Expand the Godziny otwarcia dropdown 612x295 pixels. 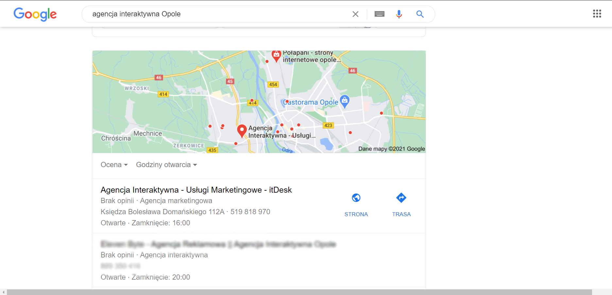pyautogui.click(x=166, y=165)
